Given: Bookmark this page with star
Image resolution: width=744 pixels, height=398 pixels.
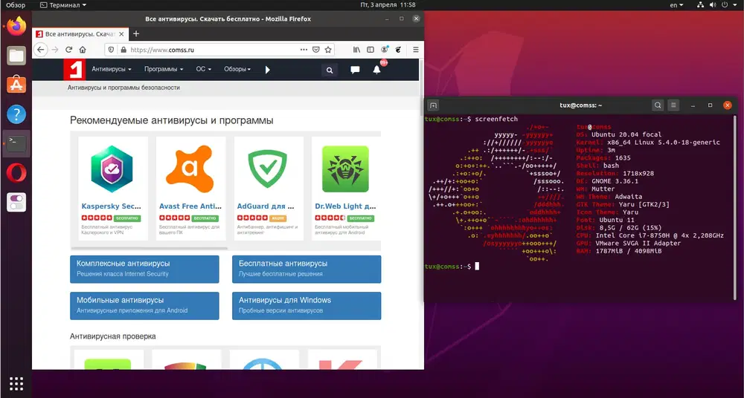Looking at the screenshot, I should [x=328, y=49].
